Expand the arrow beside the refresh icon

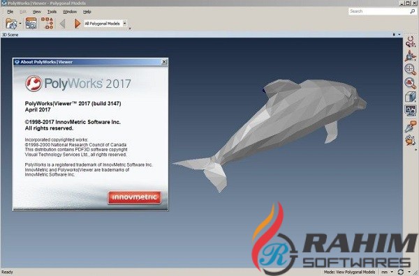(409, 272)
